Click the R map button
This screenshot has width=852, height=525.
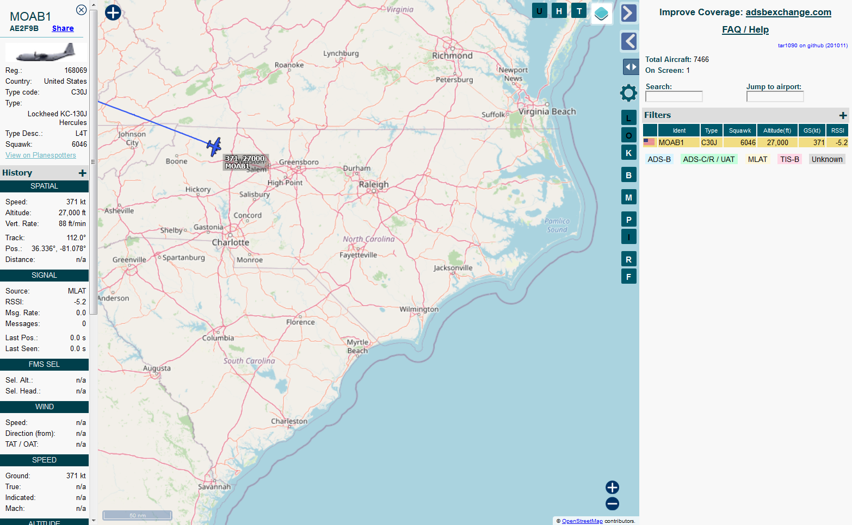point(628,259)
